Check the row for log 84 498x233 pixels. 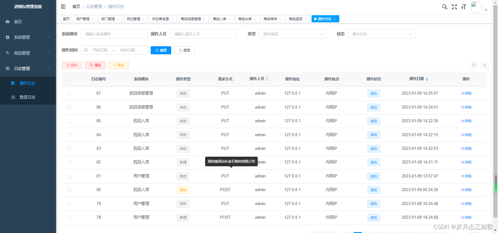pos(69,135)
